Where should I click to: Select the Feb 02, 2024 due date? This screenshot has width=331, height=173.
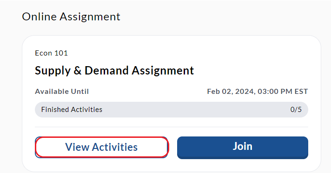(x=231, y=92)
